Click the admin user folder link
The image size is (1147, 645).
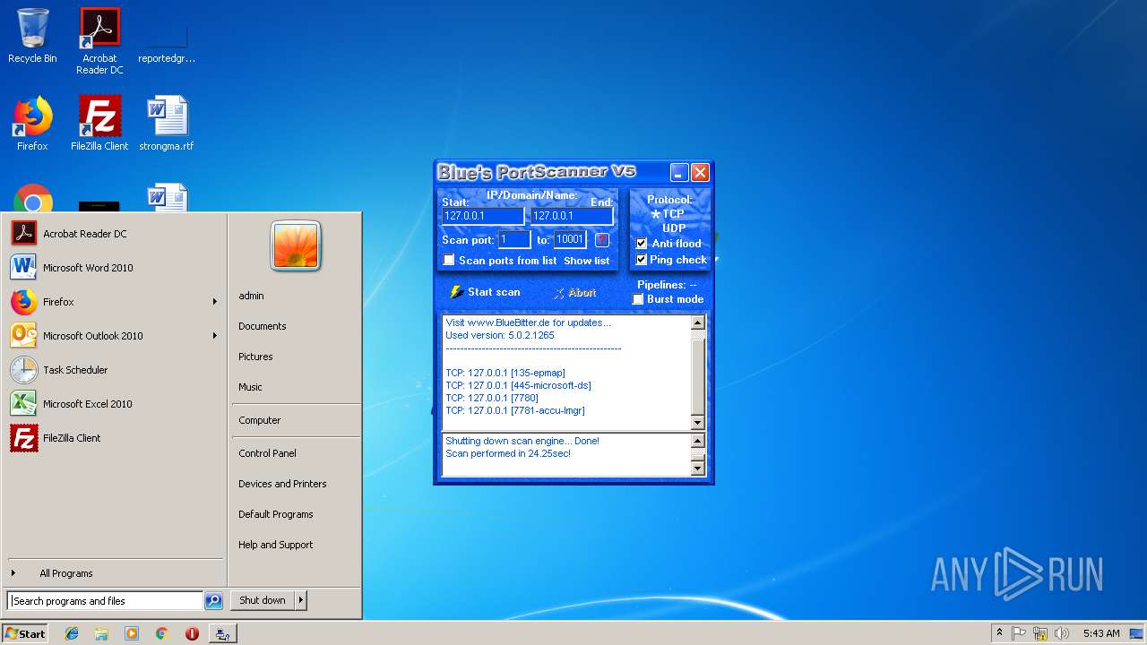[251, 296]
